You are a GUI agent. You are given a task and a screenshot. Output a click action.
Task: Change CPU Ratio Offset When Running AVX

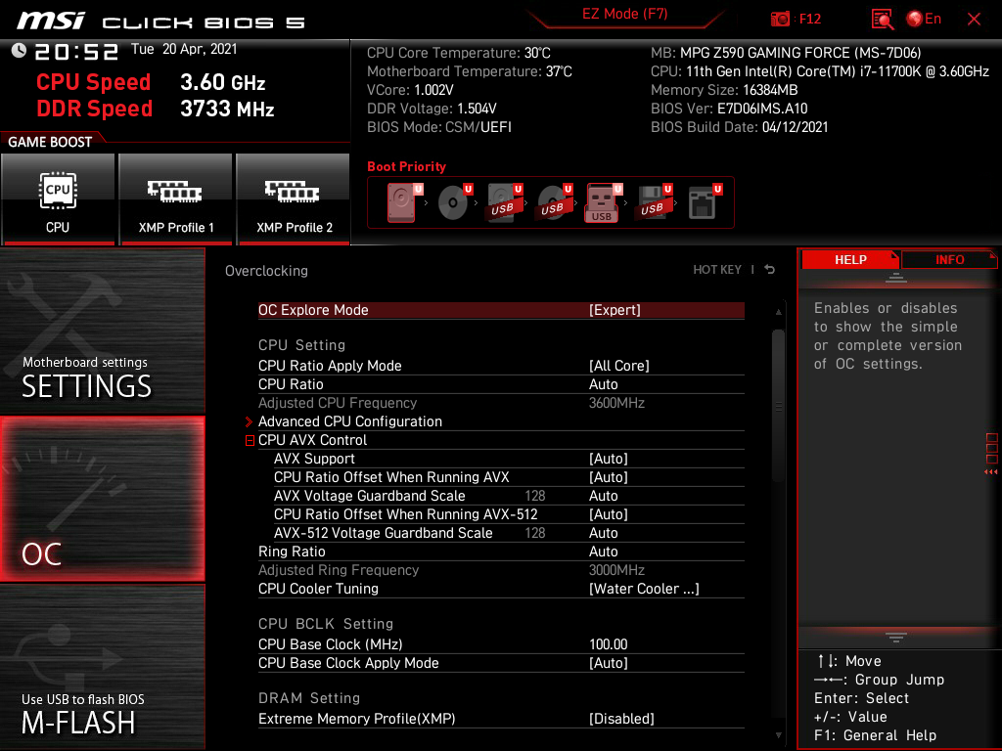[509, 477]
